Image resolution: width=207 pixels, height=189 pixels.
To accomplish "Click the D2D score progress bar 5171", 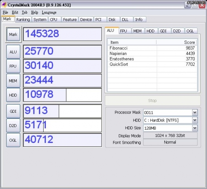I will pyautogui.click(x=62, y=125).
